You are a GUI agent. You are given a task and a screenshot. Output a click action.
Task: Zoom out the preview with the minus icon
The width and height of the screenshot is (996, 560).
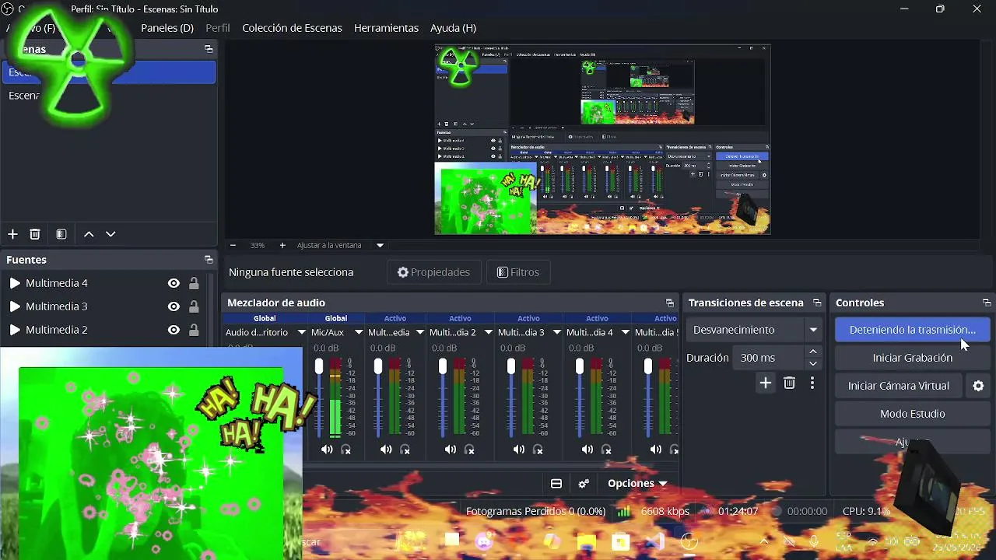(x=233, y=245)
